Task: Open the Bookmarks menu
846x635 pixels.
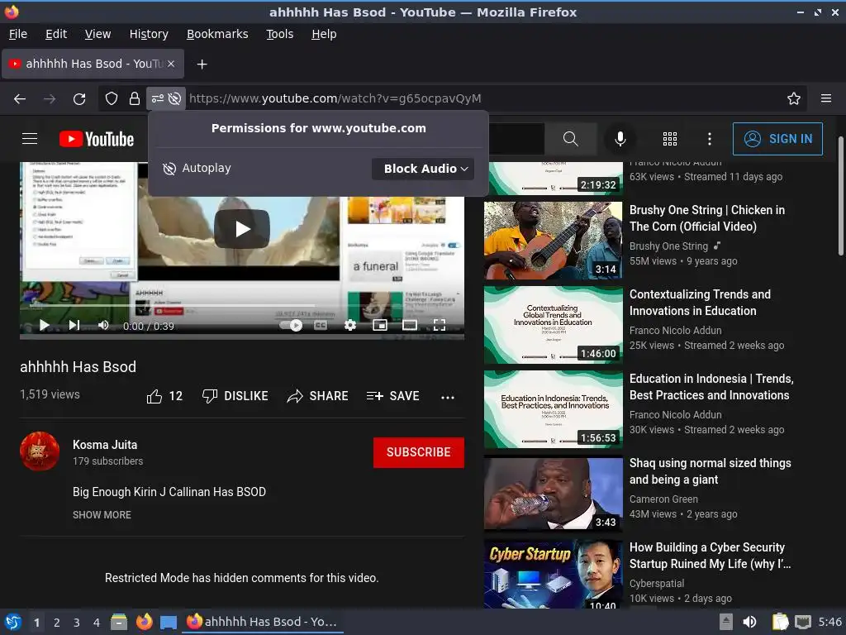Action: coord(217,34)
